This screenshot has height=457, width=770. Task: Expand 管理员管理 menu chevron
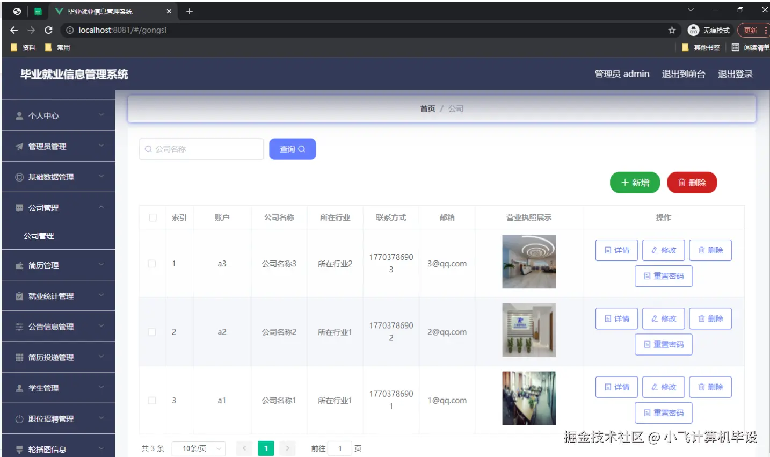click(x=101, y=146)
